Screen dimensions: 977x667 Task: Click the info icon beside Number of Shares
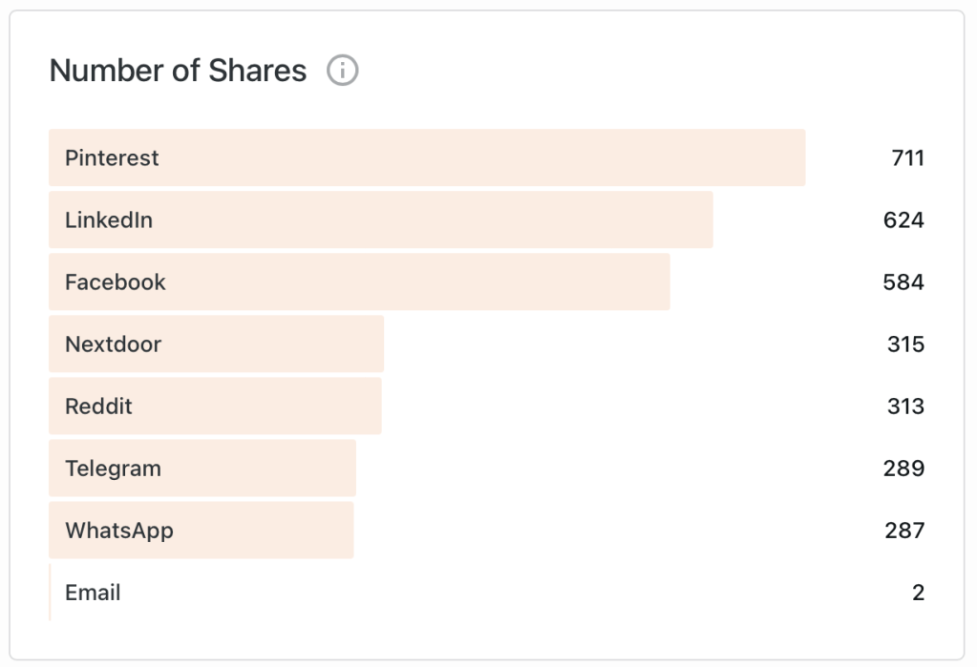coord(342,71)
